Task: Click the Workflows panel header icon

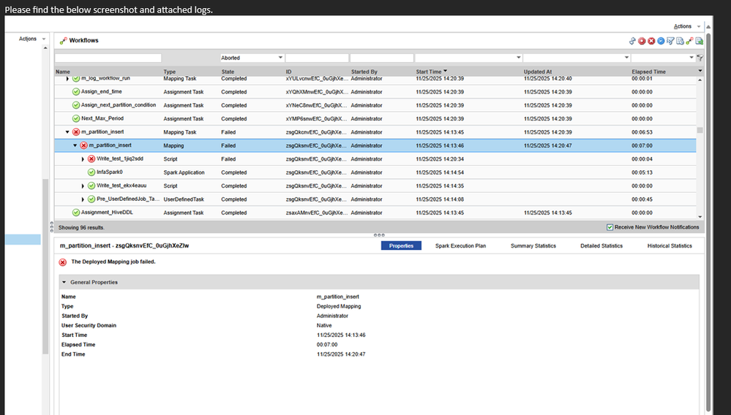Action: coord(64,41)
